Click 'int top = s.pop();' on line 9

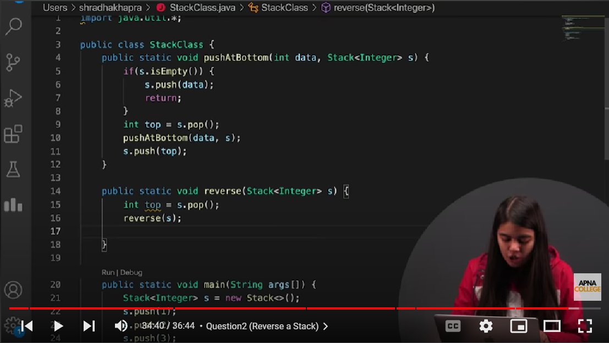171,125
